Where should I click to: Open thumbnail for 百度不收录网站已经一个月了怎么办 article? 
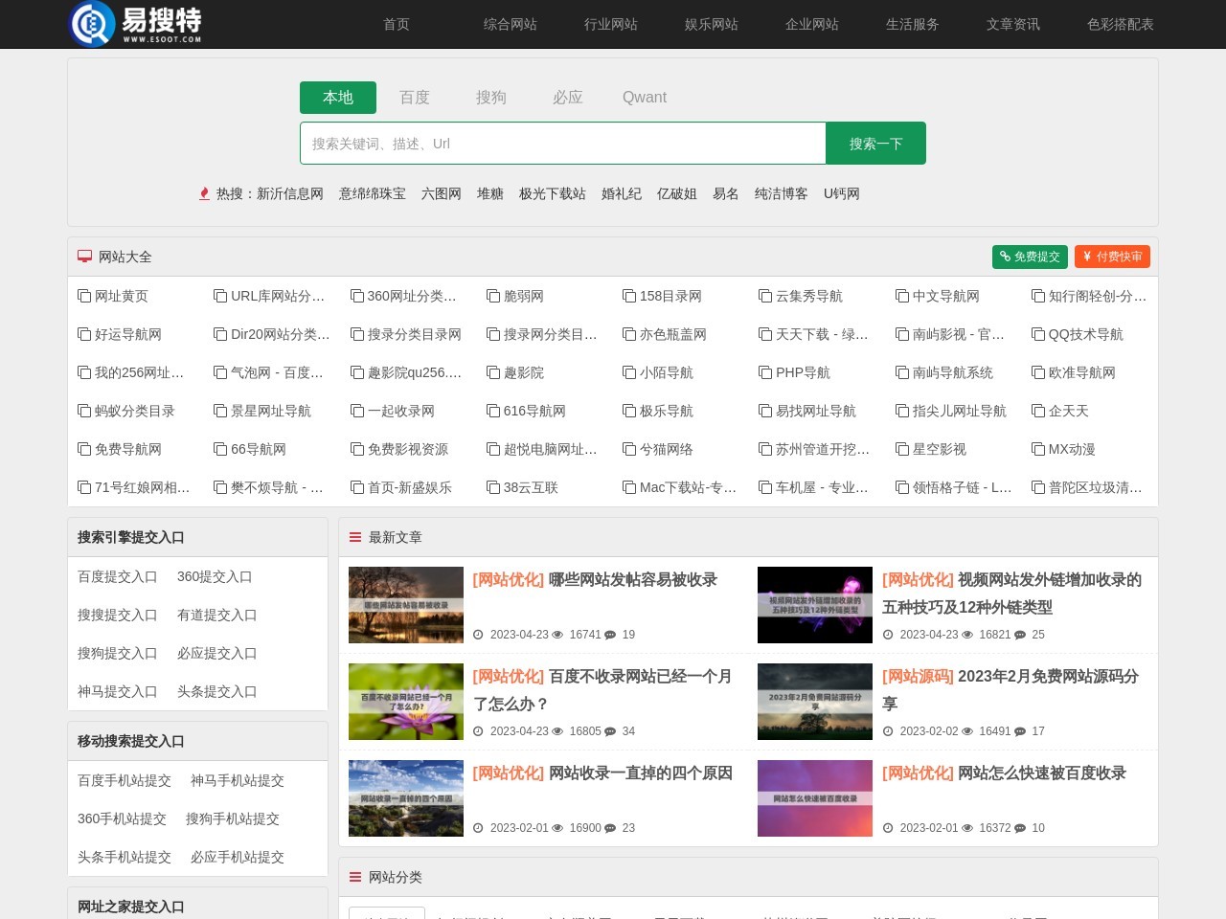406,702
